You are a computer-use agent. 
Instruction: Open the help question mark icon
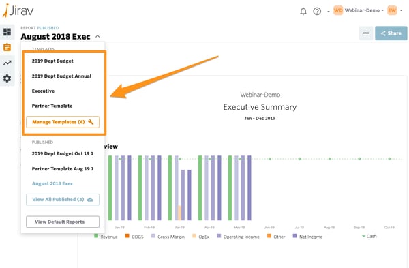tap(317, 11)
